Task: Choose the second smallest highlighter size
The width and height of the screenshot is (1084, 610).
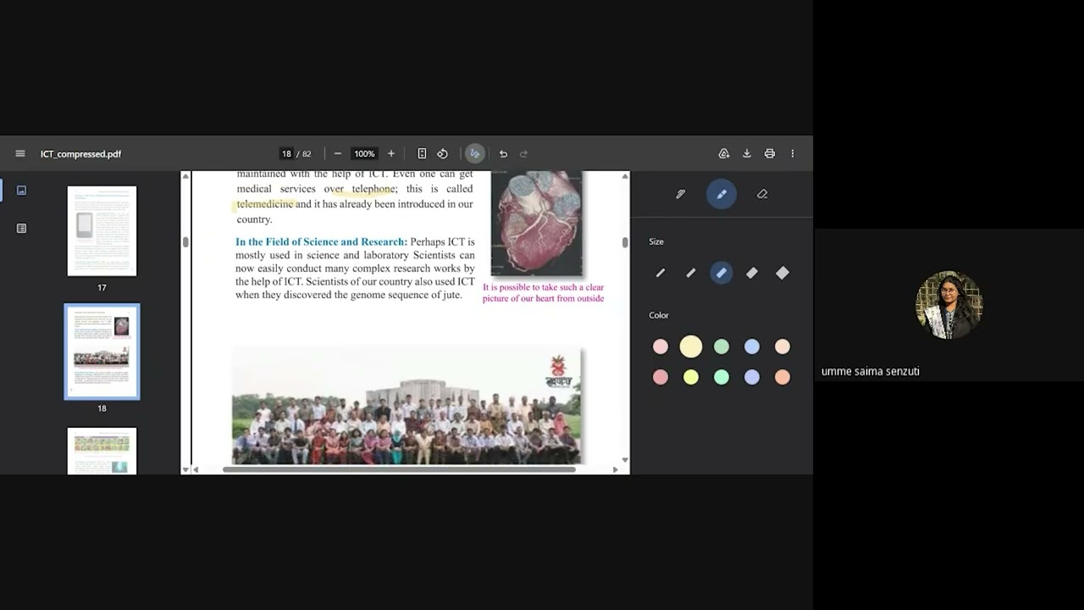Action: point(691,273)
